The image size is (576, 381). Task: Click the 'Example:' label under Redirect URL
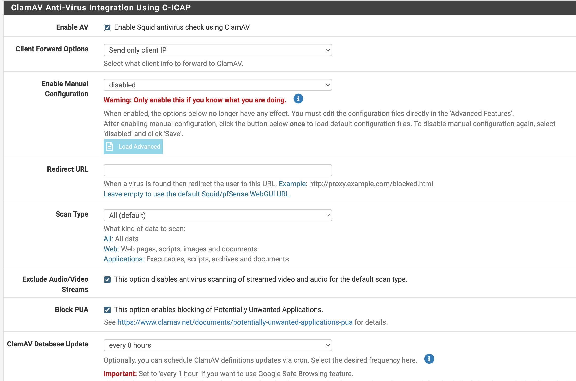293,184
